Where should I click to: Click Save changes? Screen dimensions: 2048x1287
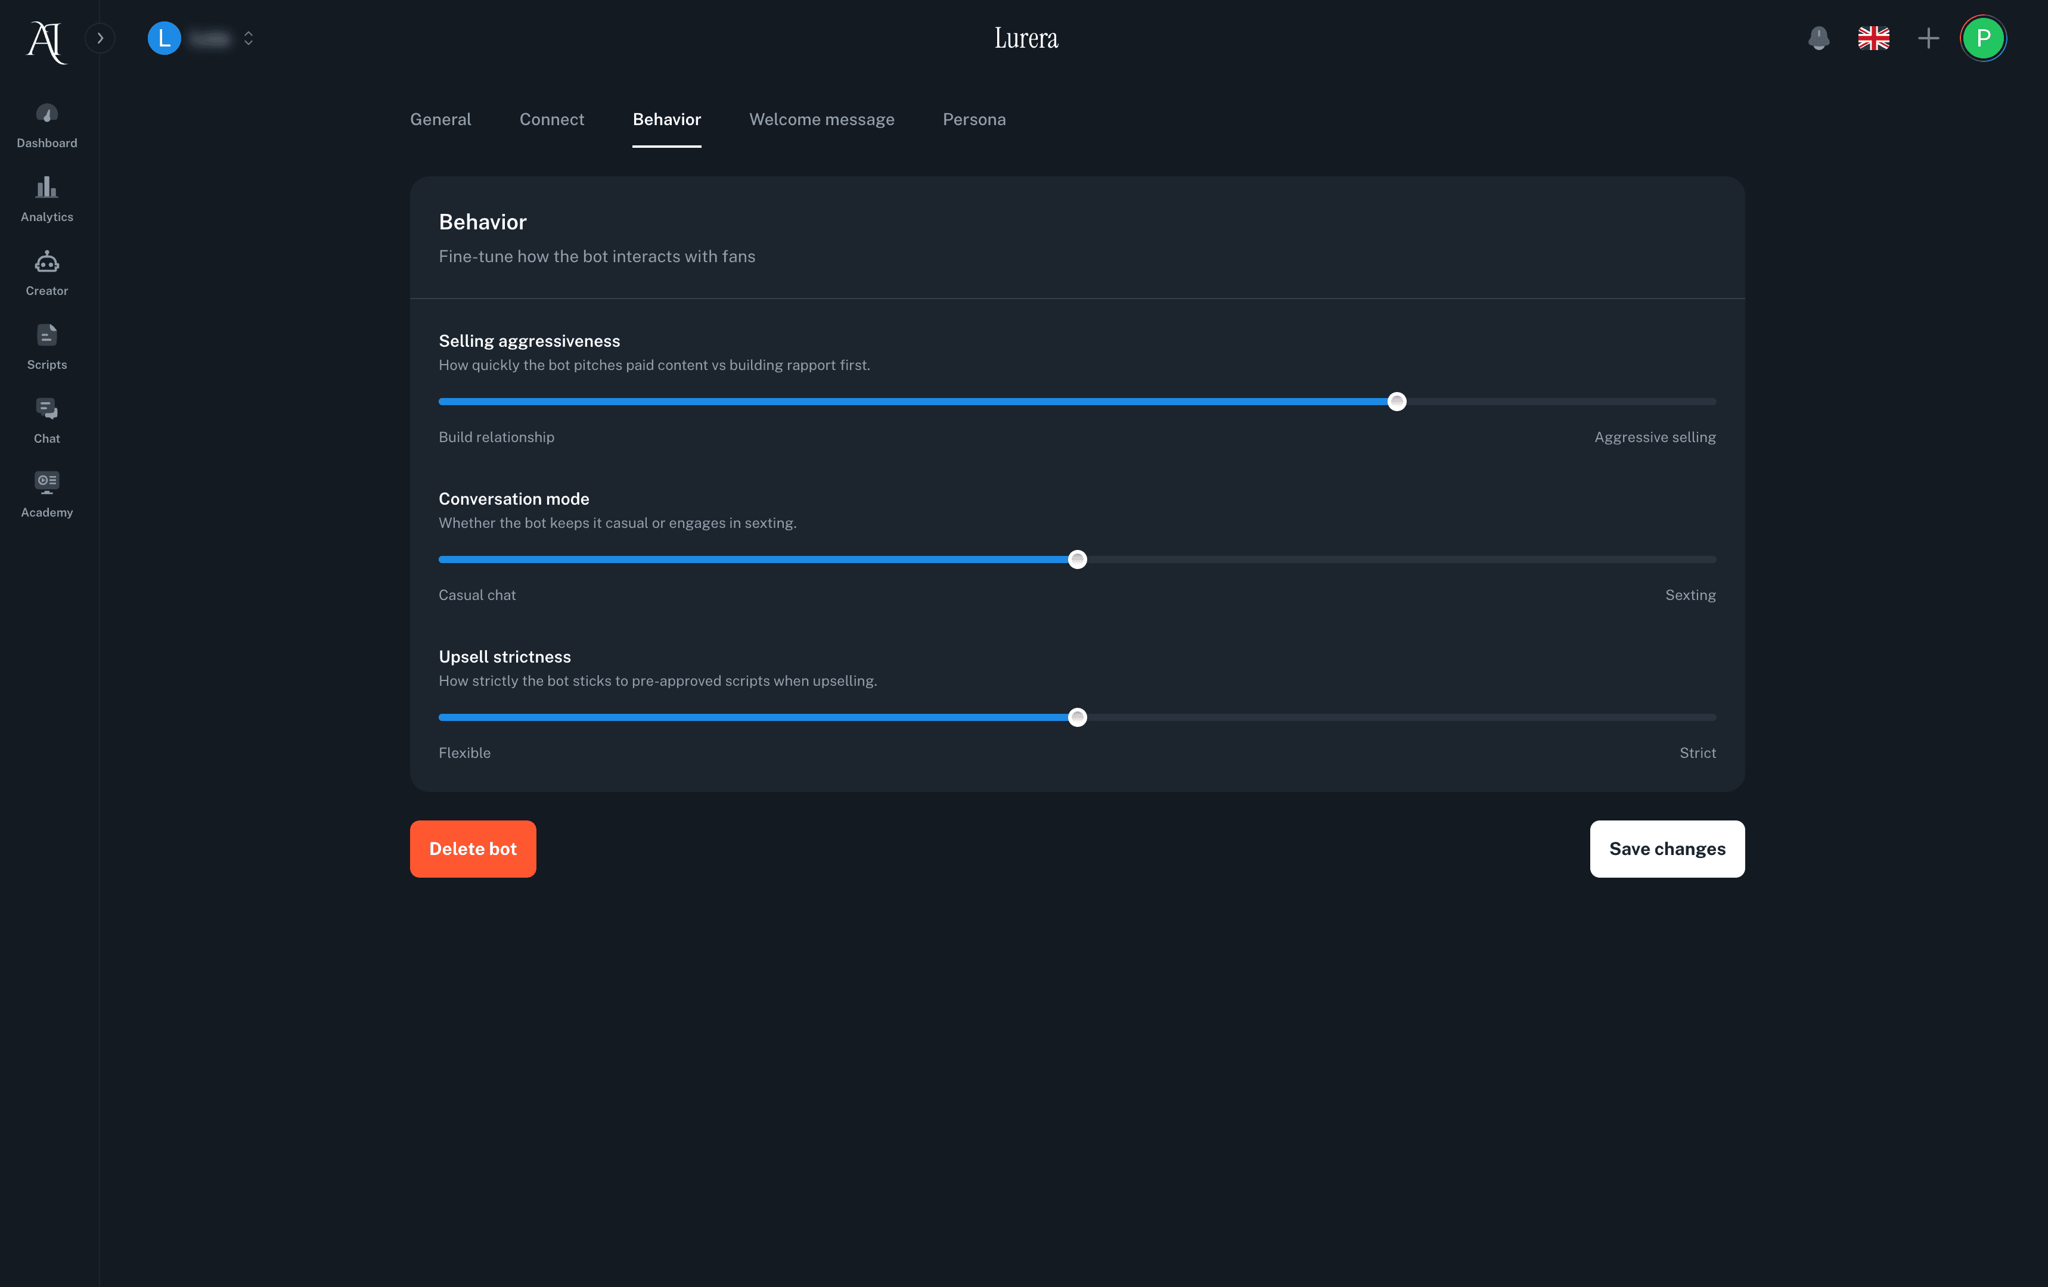[x=1666, y=848]
